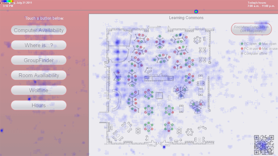The width and height of the screenshot is (278, 156).
Task: Open GroupFinder from the left menu
Action: click(x=39, y=60)
